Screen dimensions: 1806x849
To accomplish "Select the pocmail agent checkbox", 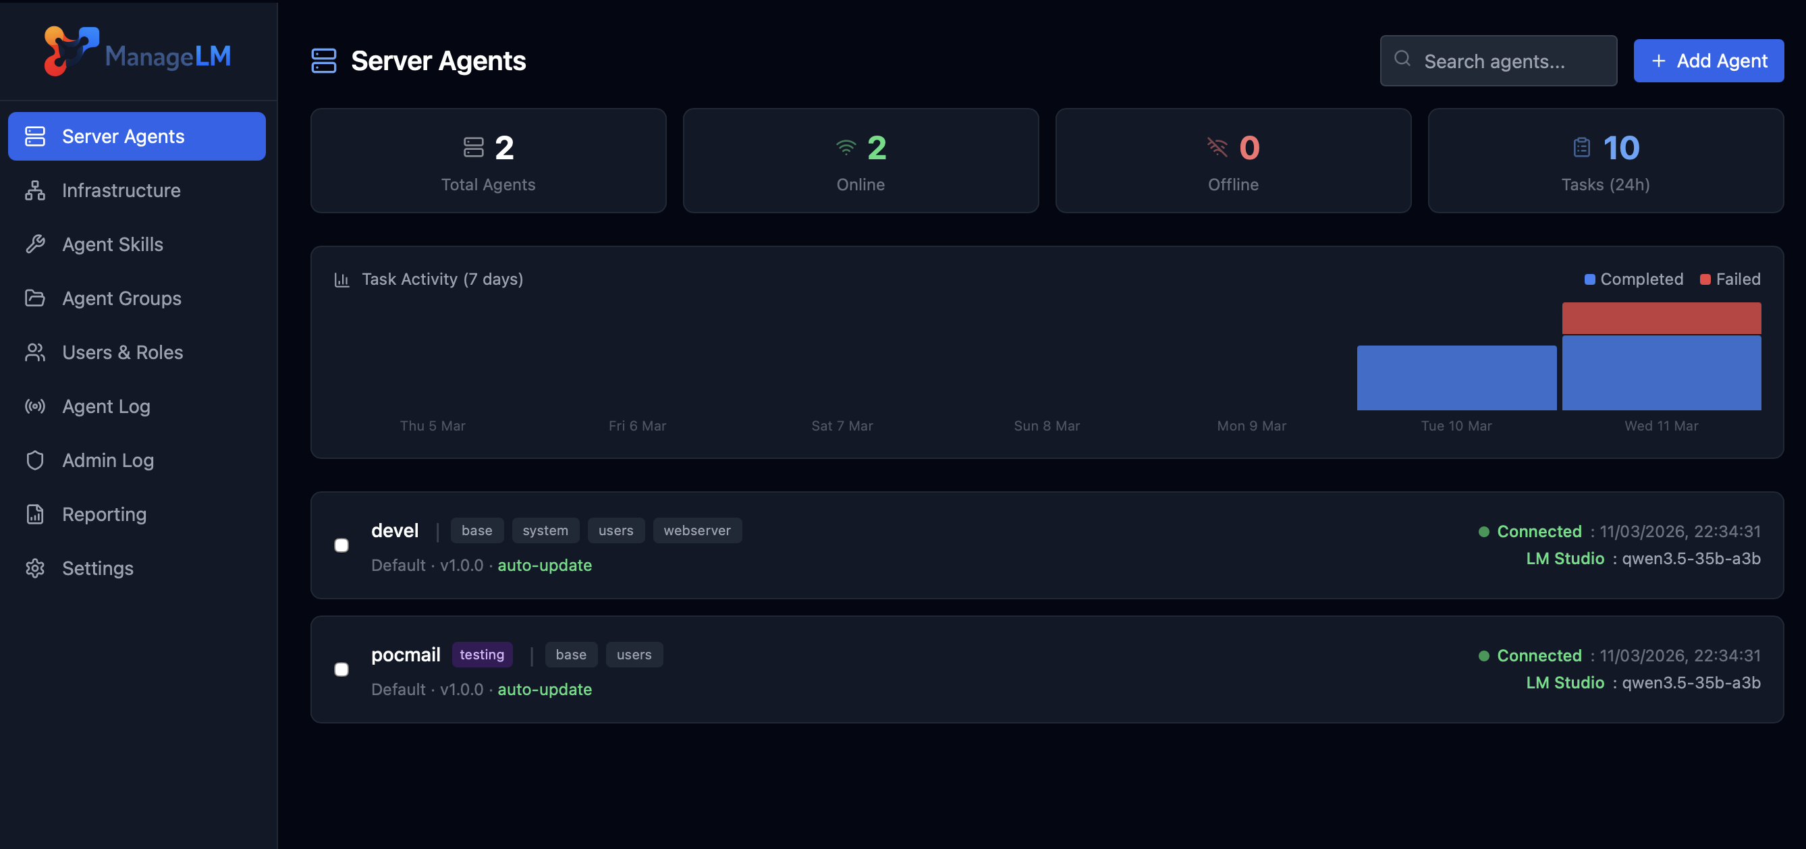I will (x=341, y=669).
